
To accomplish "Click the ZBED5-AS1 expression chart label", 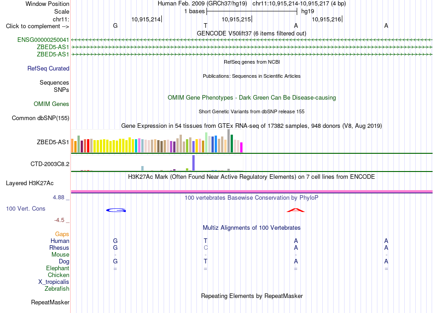I will tap(53, 142).
